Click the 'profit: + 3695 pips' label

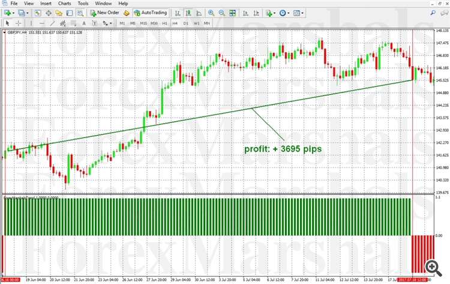coord(283,149)
